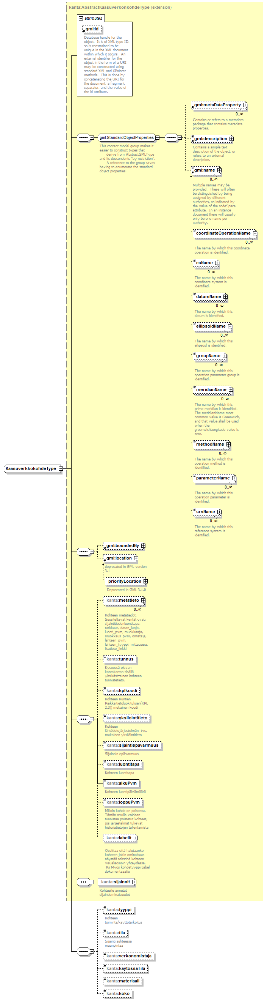Click 'Kohteen luontitapa' description text
Screen dimensions: 267x1001
click(119, 773)
